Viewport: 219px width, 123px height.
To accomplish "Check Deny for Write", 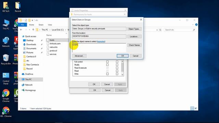I will tap(117, 74).
